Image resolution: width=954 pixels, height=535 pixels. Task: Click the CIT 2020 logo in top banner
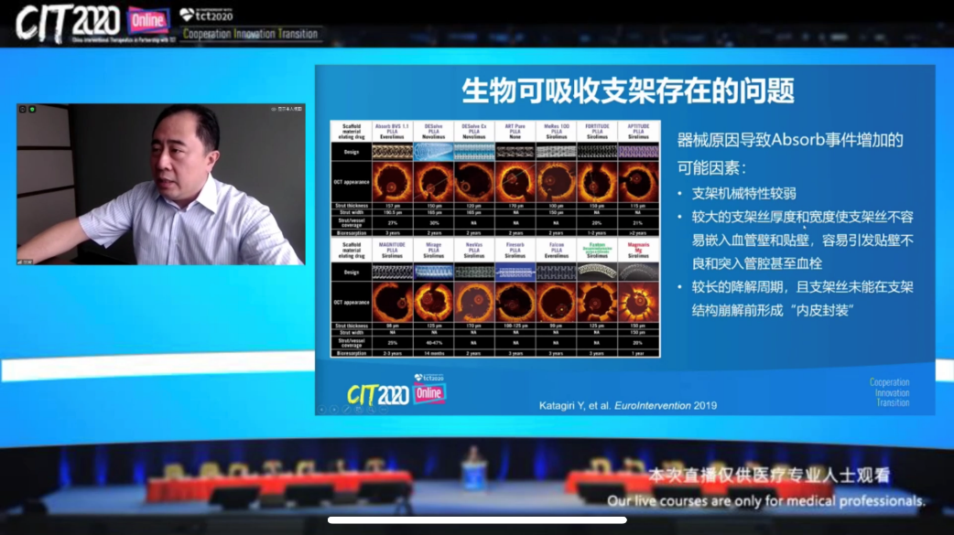[69, 22]
